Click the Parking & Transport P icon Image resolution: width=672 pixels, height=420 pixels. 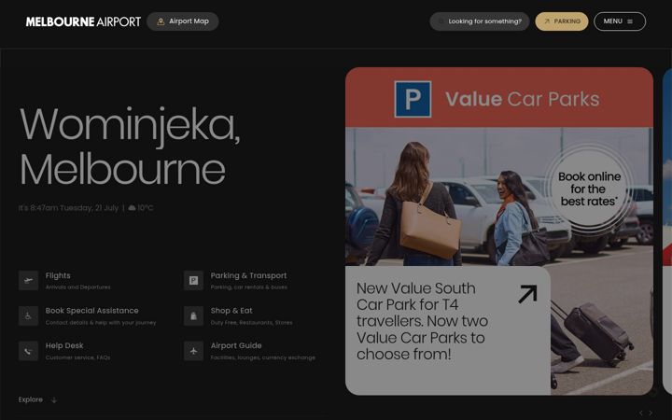coord(194,281)
